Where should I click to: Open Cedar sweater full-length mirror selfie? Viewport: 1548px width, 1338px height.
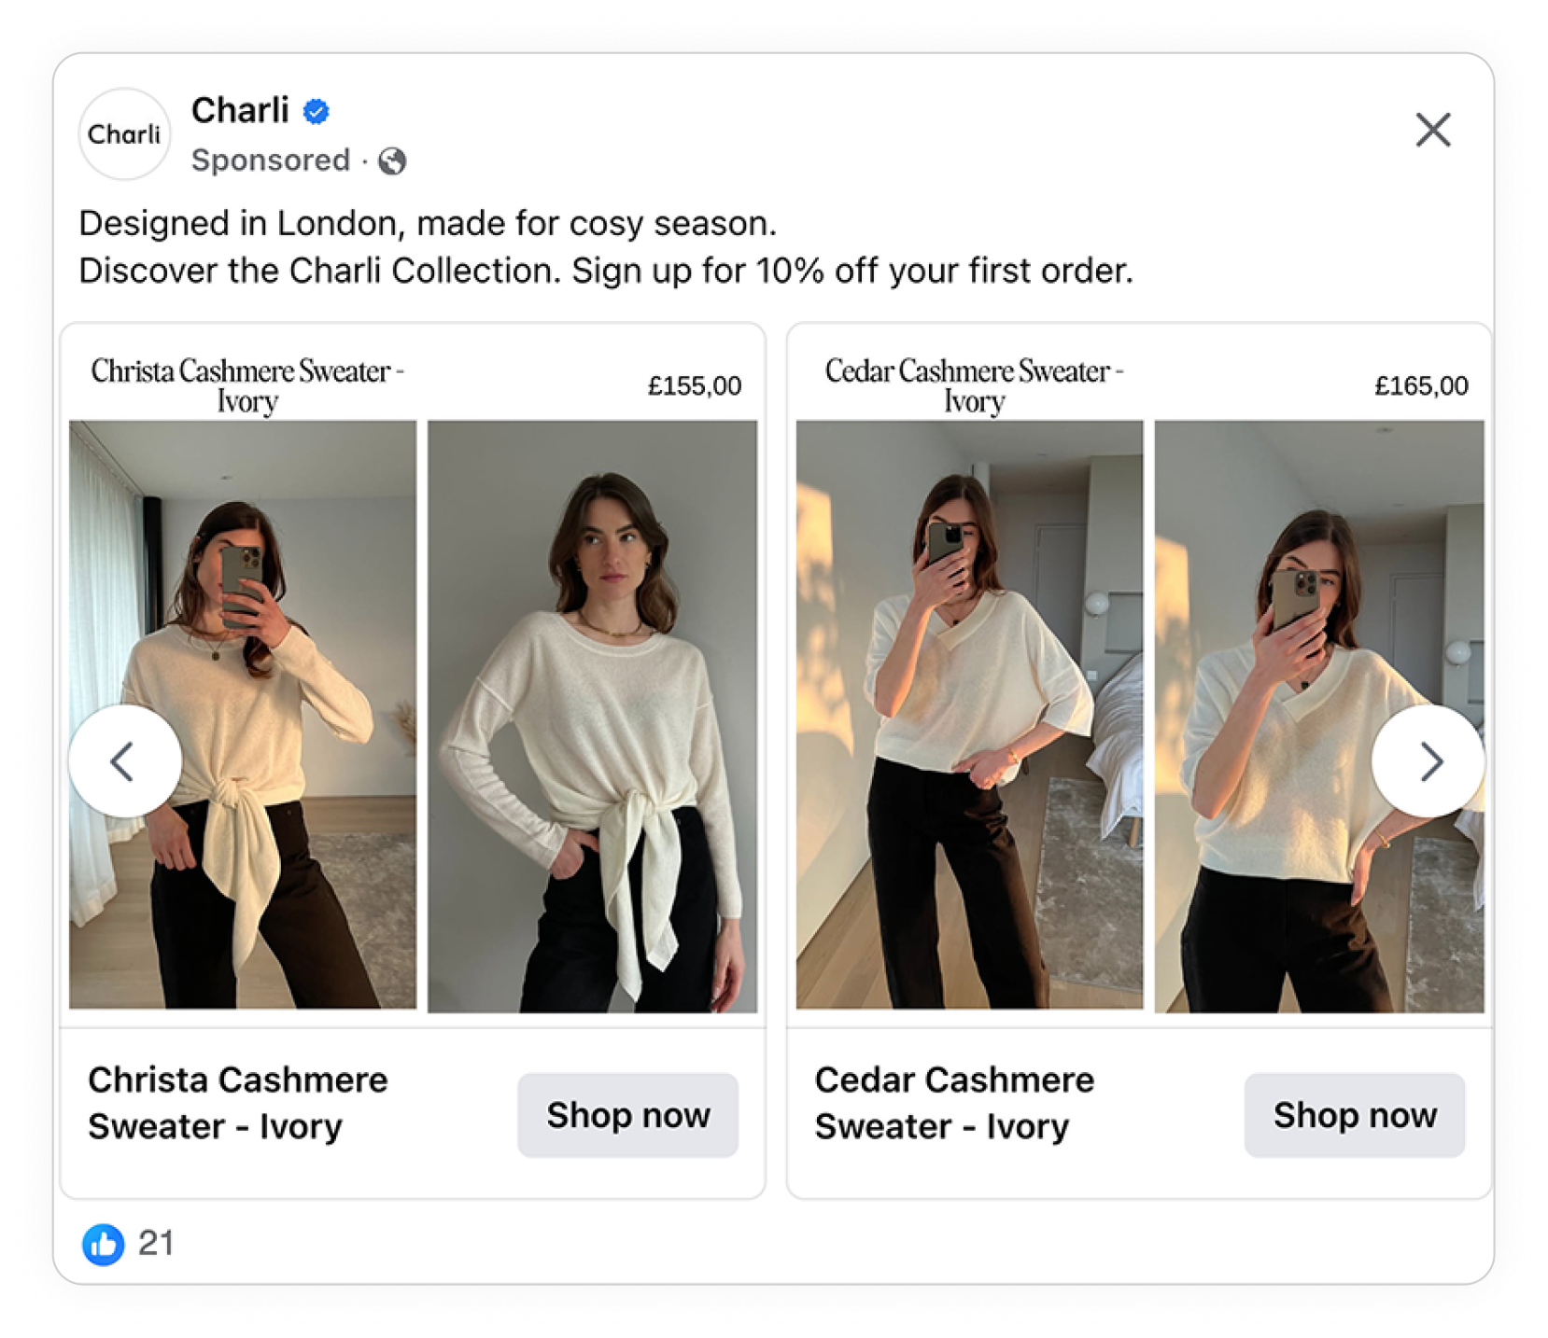969,716
